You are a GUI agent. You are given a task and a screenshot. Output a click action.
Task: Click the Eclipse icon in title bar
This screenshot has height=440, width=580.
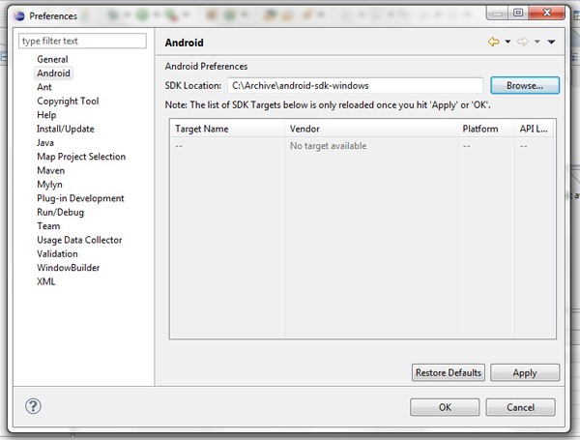[x=19, y=15]
